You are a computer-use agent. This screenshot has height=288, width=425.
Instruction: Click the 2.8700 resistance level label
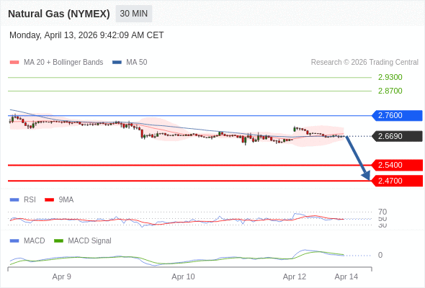click(x=390, y=91)
